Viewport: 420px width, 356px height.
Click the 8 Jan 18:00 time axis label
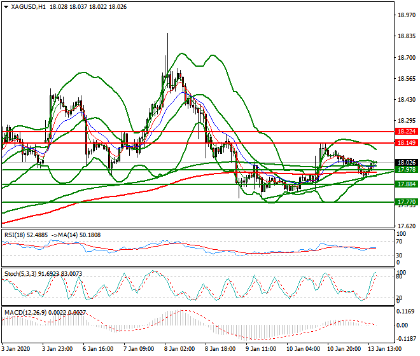pos(220,349)
